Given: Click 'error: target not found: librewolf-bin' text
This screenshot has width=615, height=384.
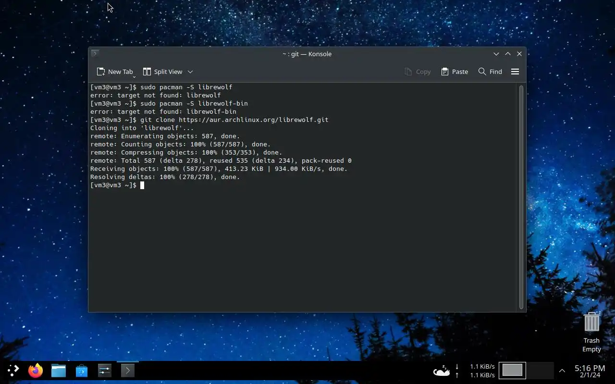Looking at the screenshot, I should tap(163, 111).
